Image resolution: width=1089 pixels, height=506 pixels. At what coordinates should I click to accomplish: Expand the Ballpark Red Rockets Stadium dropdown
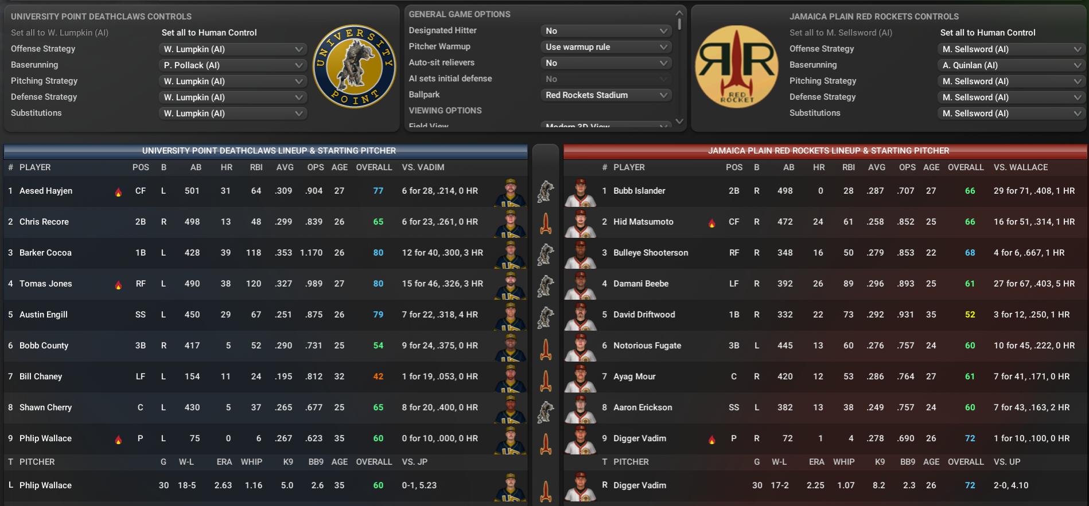[606, 95]
